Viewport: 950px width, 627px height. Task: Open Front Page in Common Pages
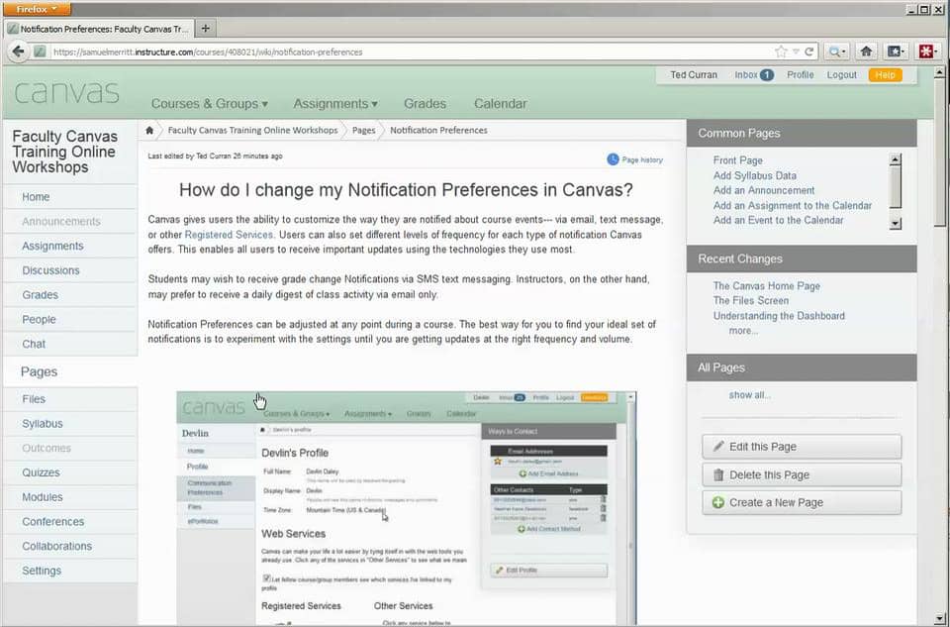point(737,160)
